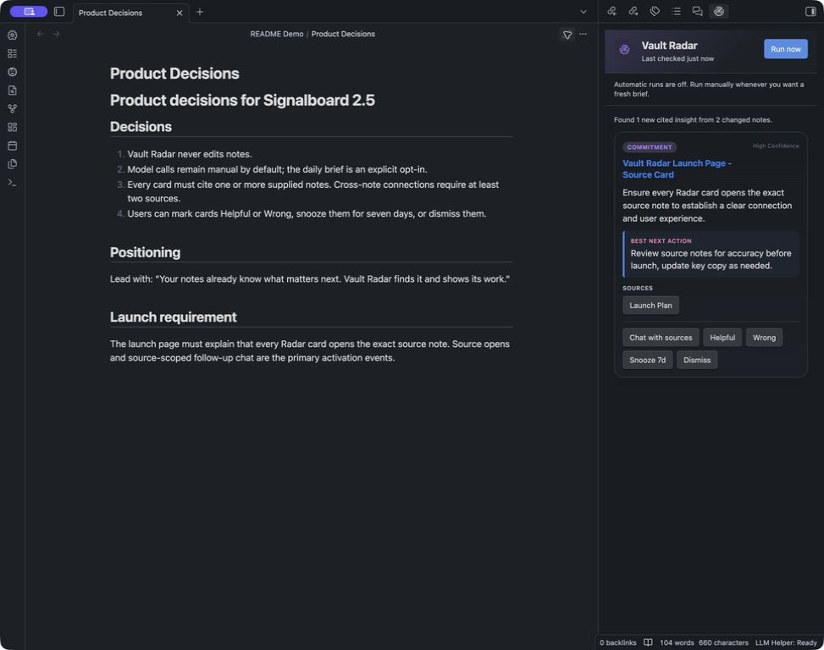Open the chat panel icon
Viewport: 824px width, 650px height.
pyautogui.click(x=697, y=11)
